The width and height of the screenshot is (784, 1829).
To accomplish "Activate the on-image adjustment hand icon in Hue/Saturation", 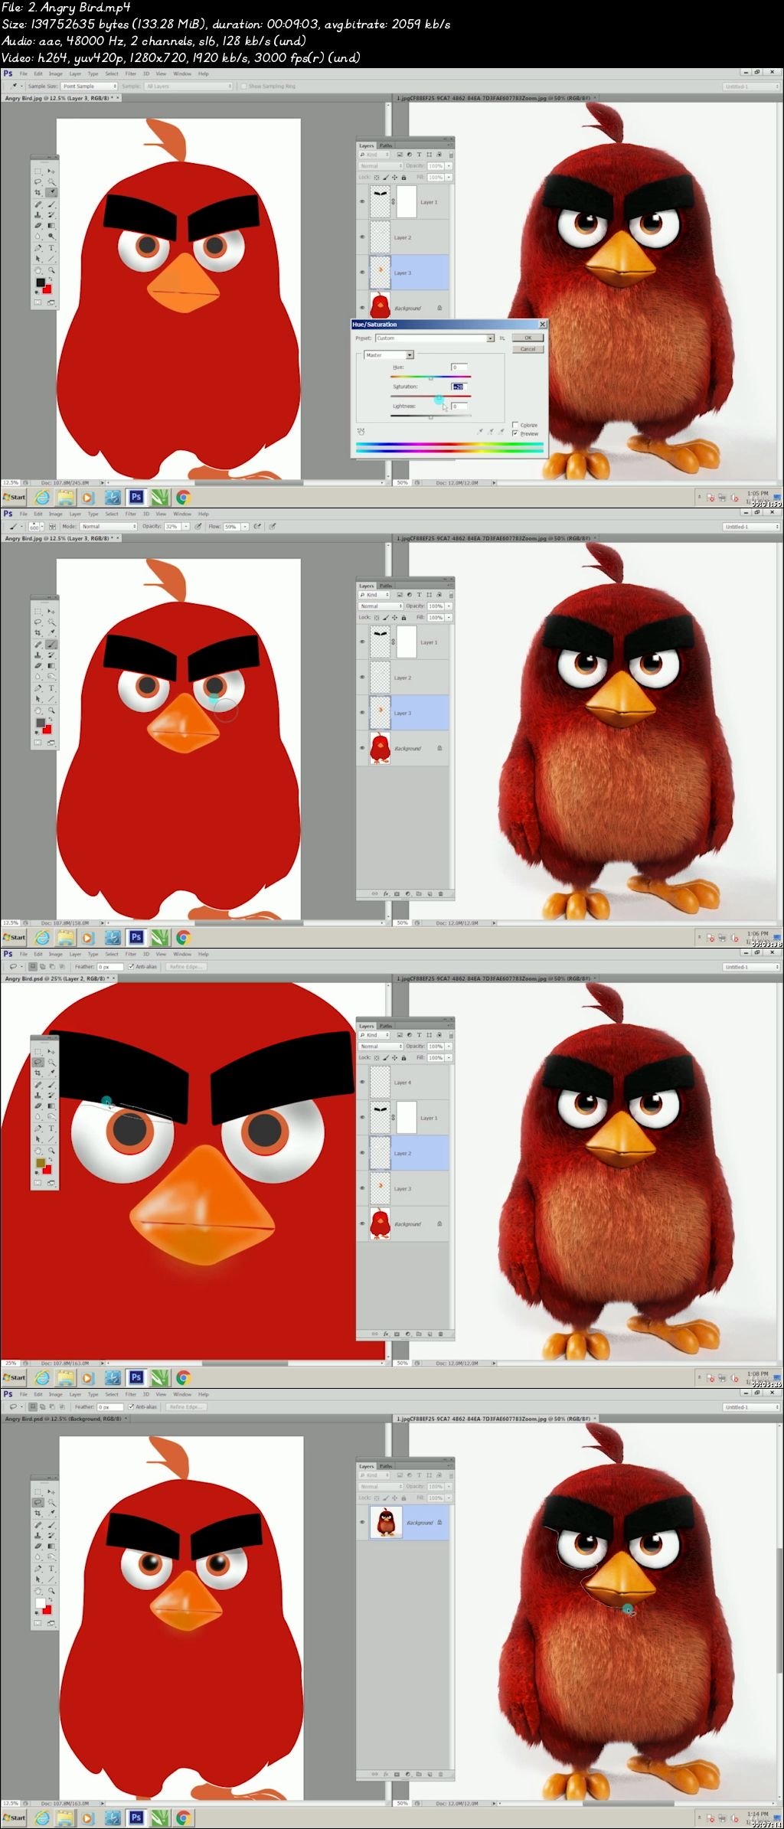I will (361, 432).
